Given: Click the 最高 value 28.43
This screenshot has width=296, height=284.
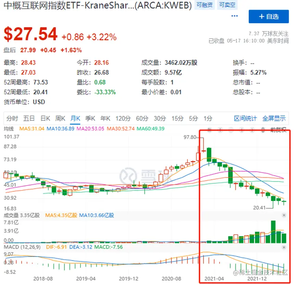Looking at the screenshot, I should point(28,63).
